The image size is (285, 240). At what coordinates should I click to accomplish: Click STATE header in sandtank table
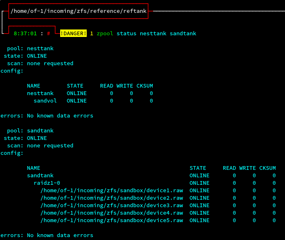pos(198,168)
